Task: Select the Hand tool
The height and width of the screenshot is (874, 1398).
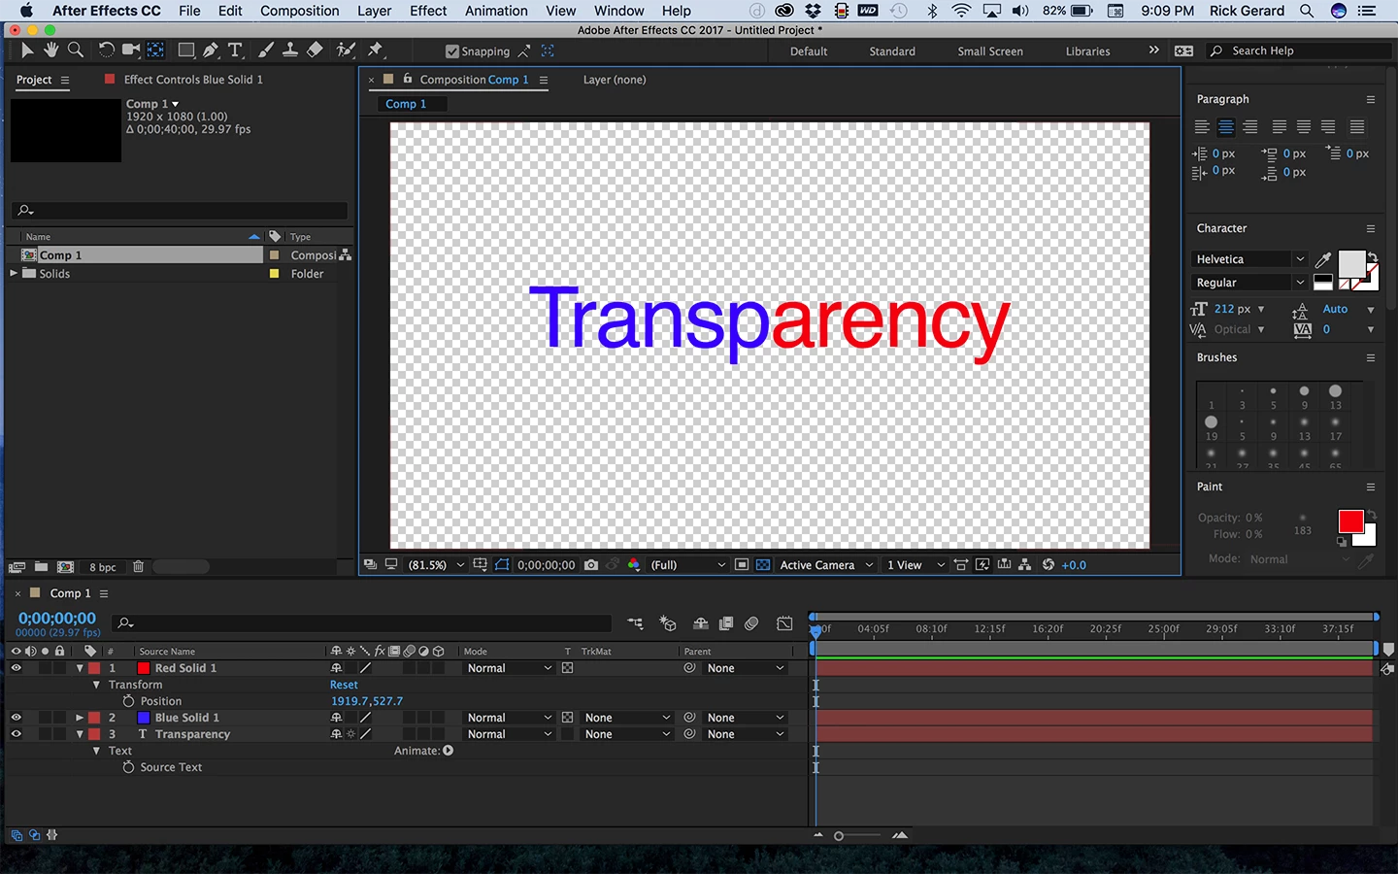Action: [50, 50]
